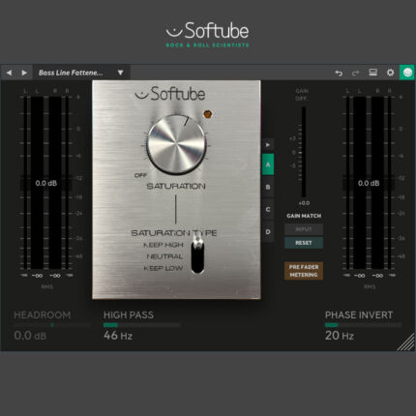The height and width of the screenshot is (416, 416).
Task: Click the Softube logo on the silver faceplate
Action: pos(170,94)
